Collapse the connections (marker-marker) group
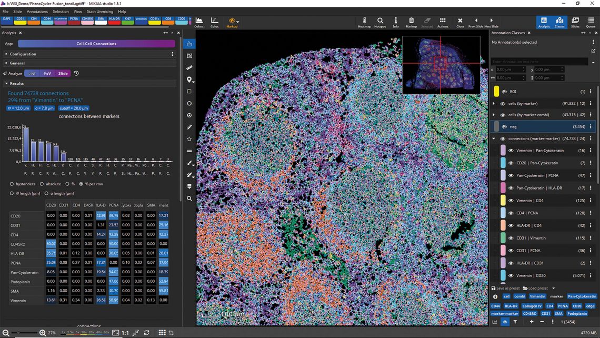Image resolution: width=600 pixels, height=338 pixels. tap(494, 138)
